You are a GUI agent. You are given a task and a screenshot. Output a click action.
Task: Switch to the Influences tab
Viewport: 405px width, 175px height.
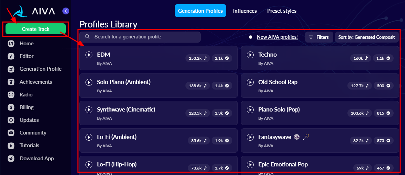245,11
